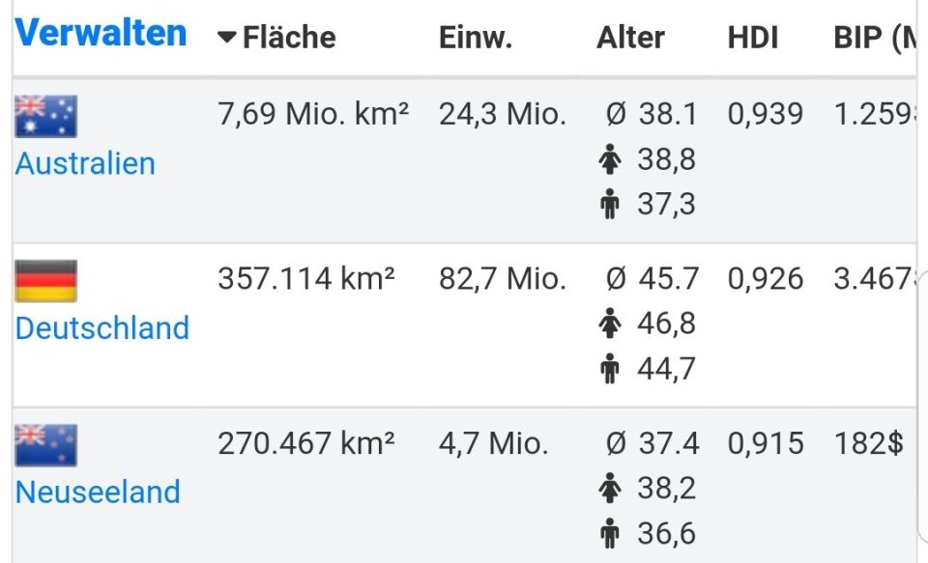The height and width of the screenshot is (563, 928).
Task: Click the female icon in the Australien row
Action: 609,159
